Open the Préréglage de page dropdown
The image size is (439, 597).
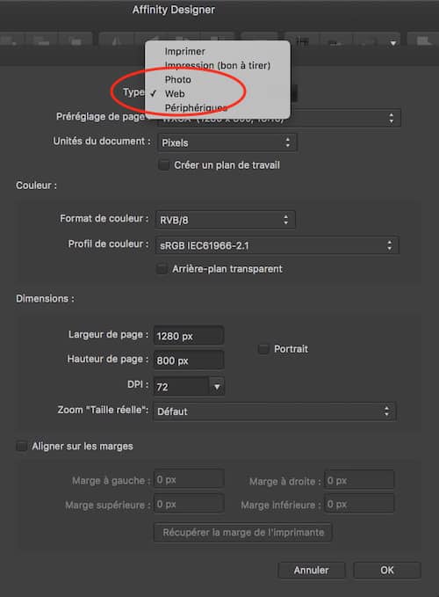tap(278, 119)
